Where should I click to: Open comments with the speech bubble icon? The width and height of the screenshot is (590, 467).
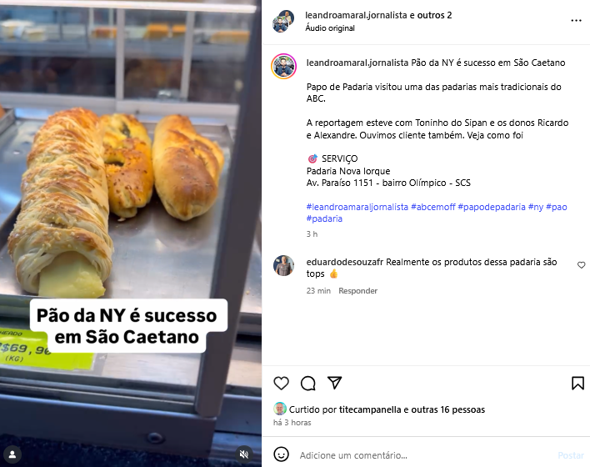click(x=307, y=383)
